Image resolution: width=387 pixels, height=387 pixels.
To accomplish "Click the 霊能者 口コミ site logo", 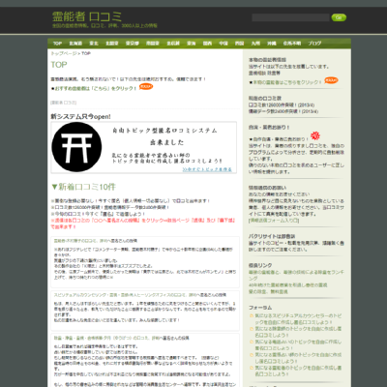I will point(87,16).
